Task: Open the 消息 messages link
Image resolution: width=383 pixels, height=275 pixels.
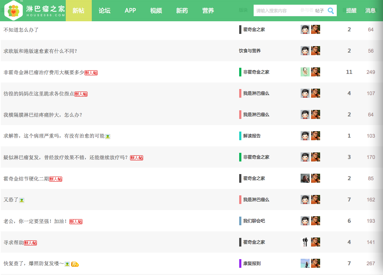Action: click(370, 10)
